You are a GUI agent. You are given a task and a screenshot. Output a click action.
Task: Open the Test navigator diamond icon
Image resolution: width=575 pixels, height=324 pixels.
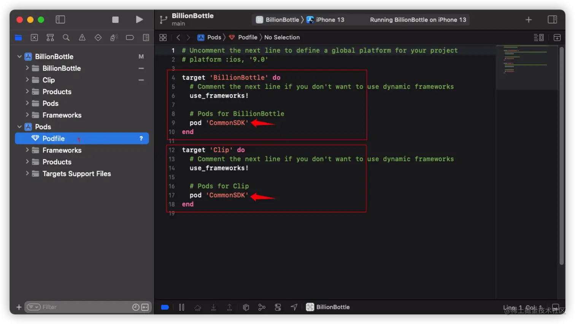pyautogui.click(x=98, y=37)
